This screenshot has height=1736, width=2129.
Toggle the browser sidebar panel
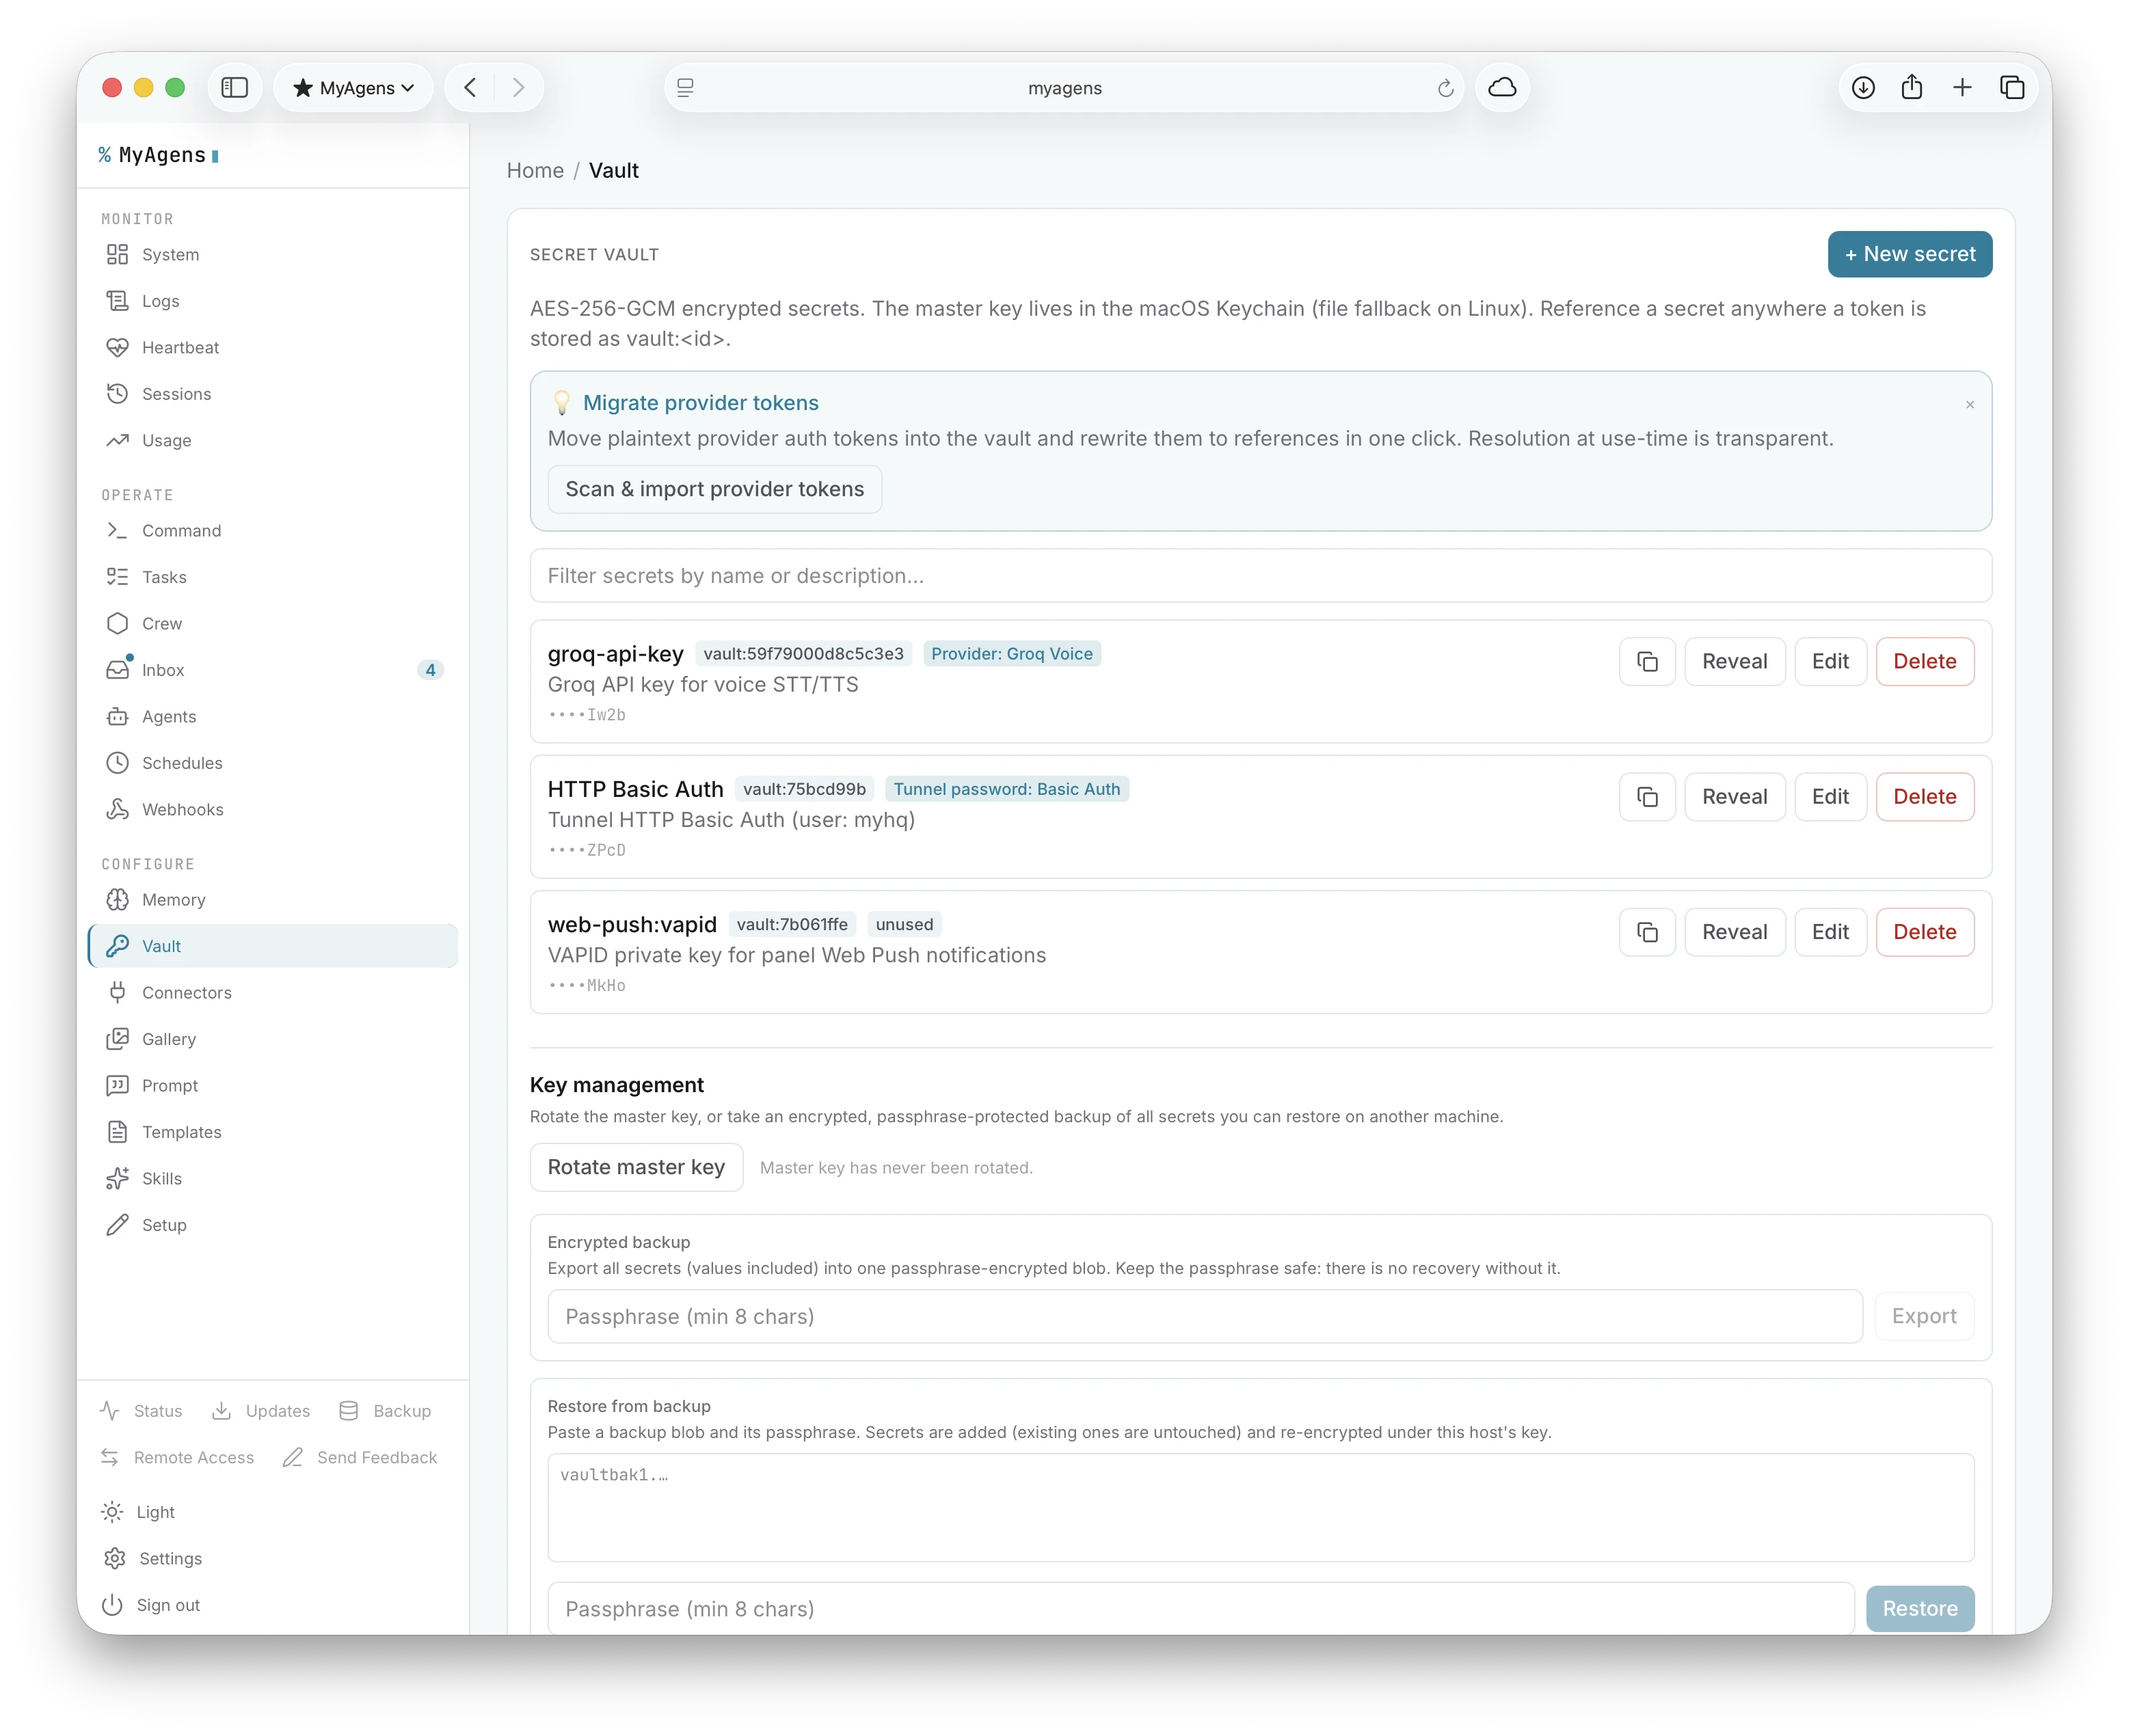point(235,88)
